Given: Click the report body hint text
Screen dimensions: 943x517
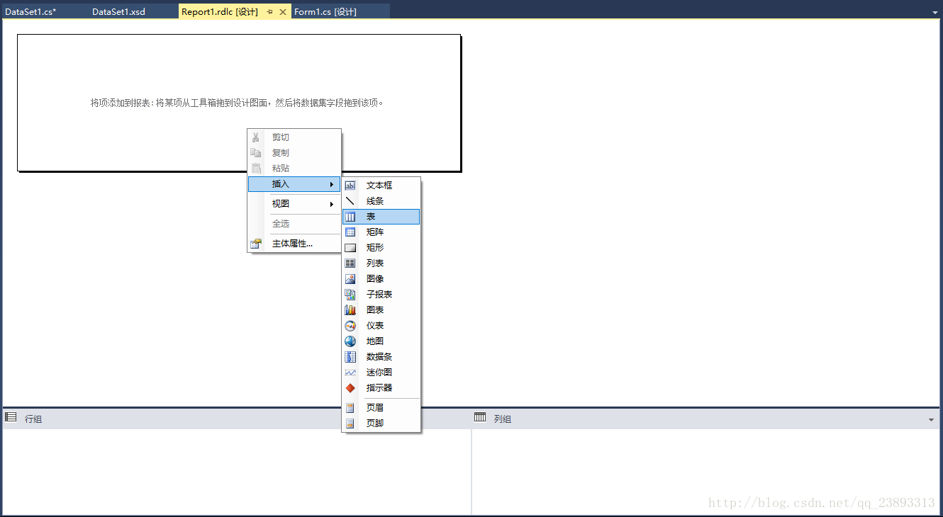Looking at the screenshot, I should tap(238, 103).
